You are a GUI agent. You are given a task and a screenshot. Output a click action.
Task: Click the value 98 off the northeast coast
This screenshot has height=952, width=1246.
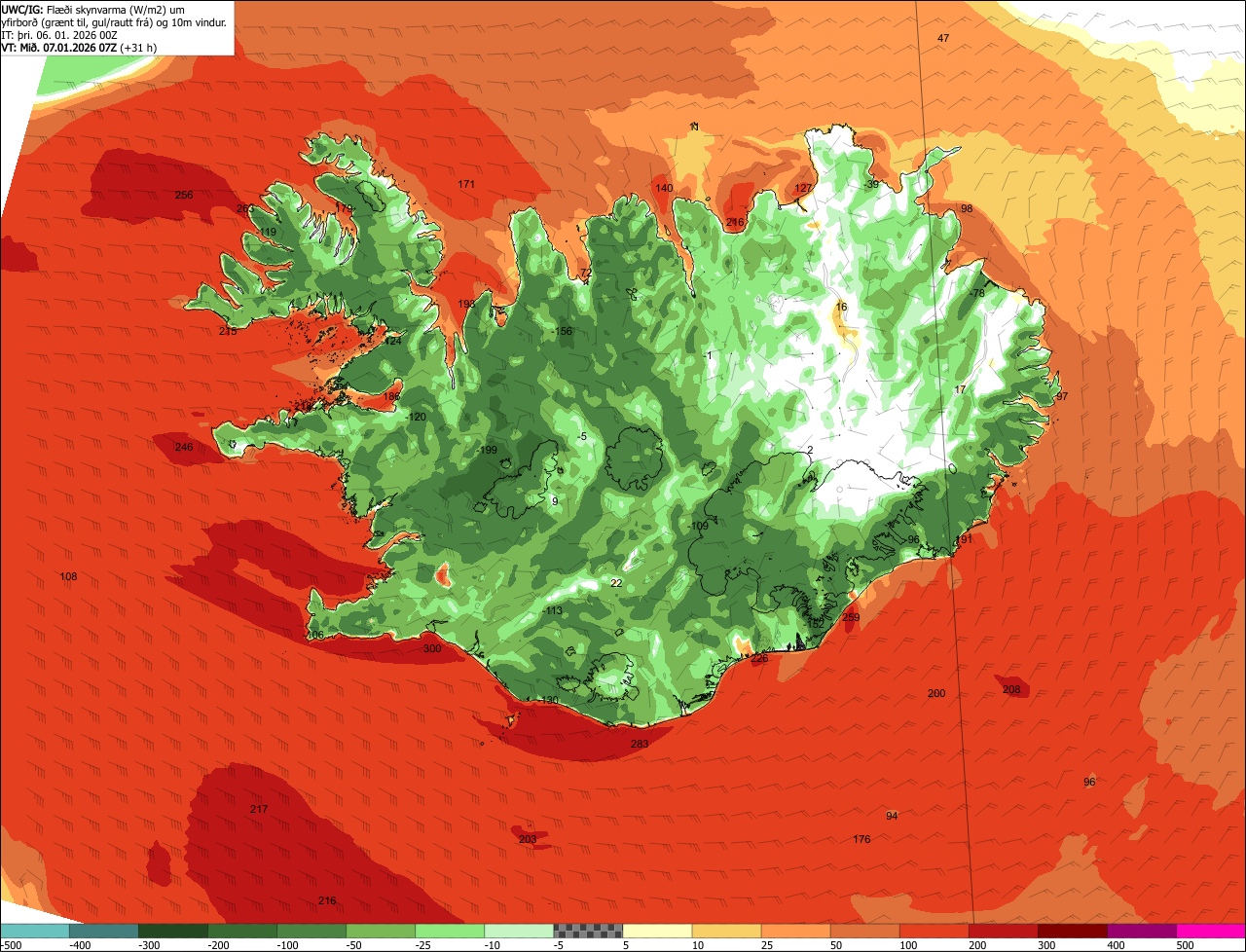pos(967,209)
